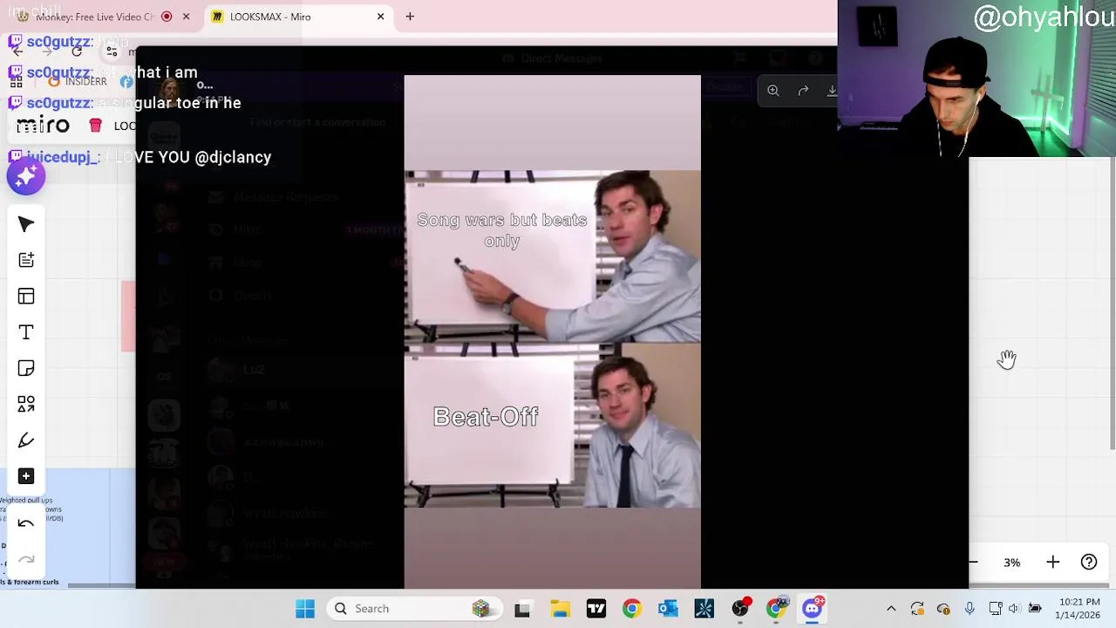
Task: Undo last action in Miro toolbar
Action: point(26,523)
